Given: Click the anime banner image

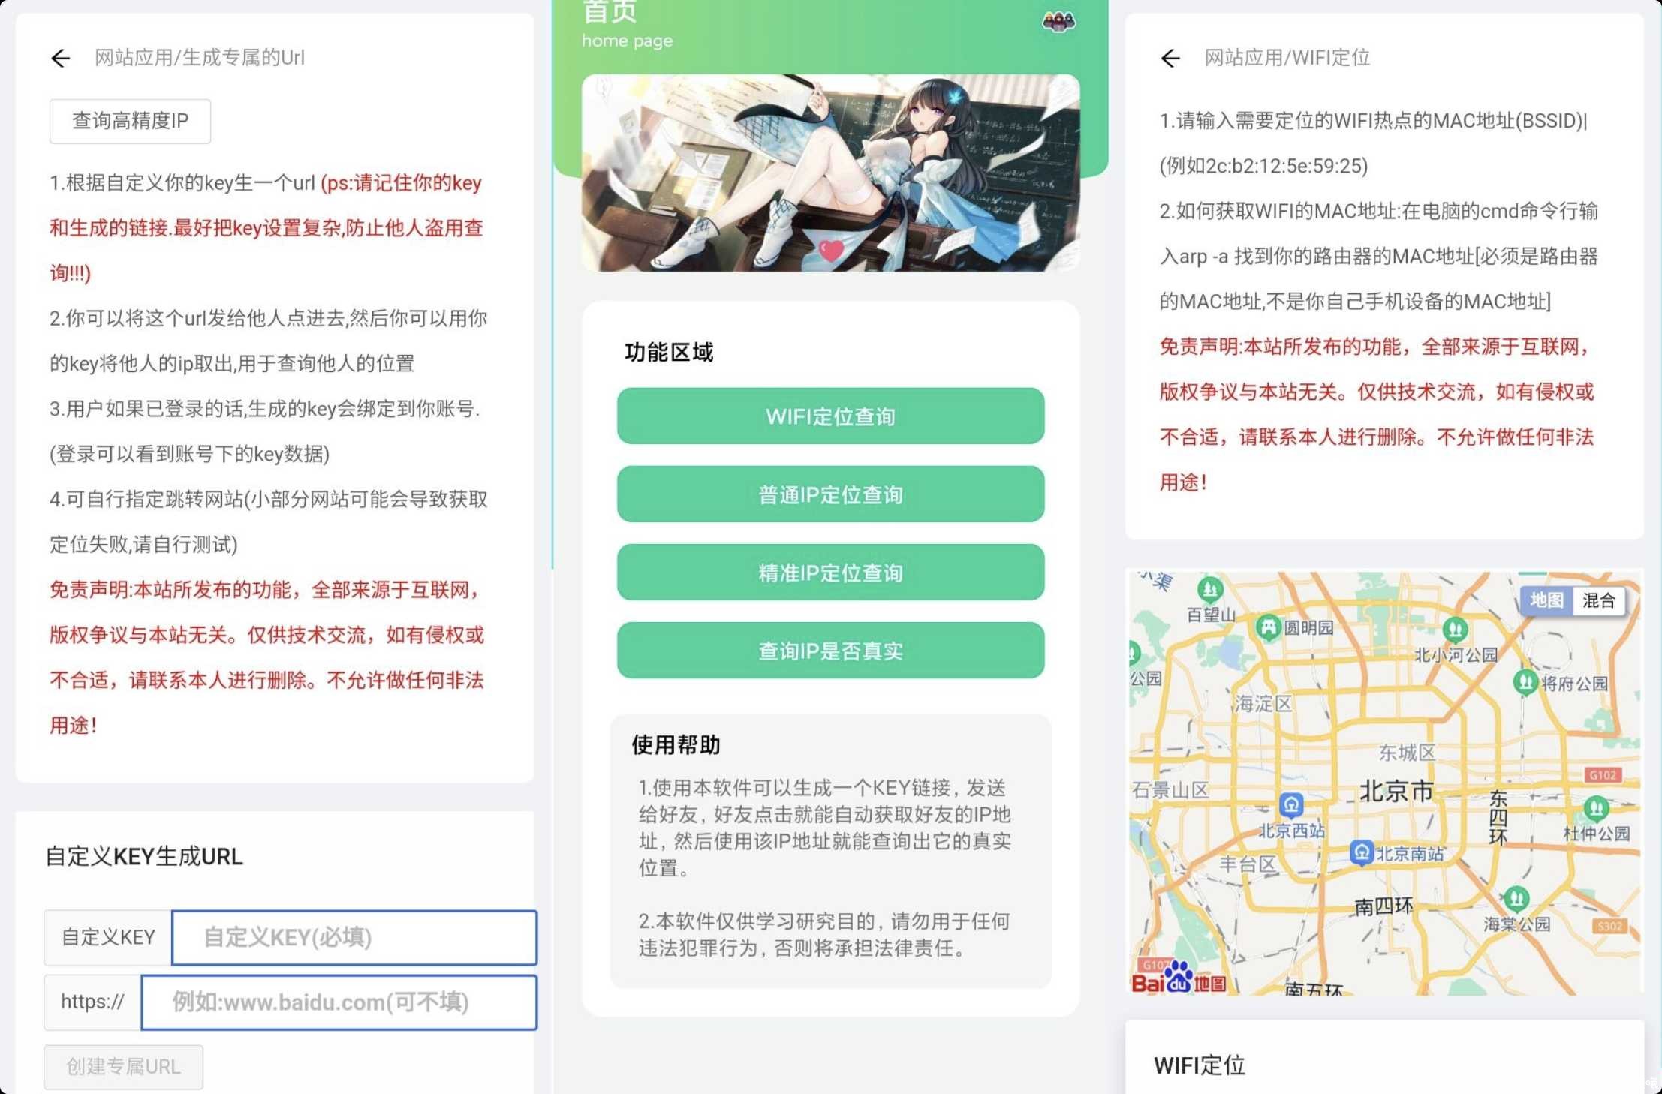Looking at the screenshot, I should click(x=830, y=173).
